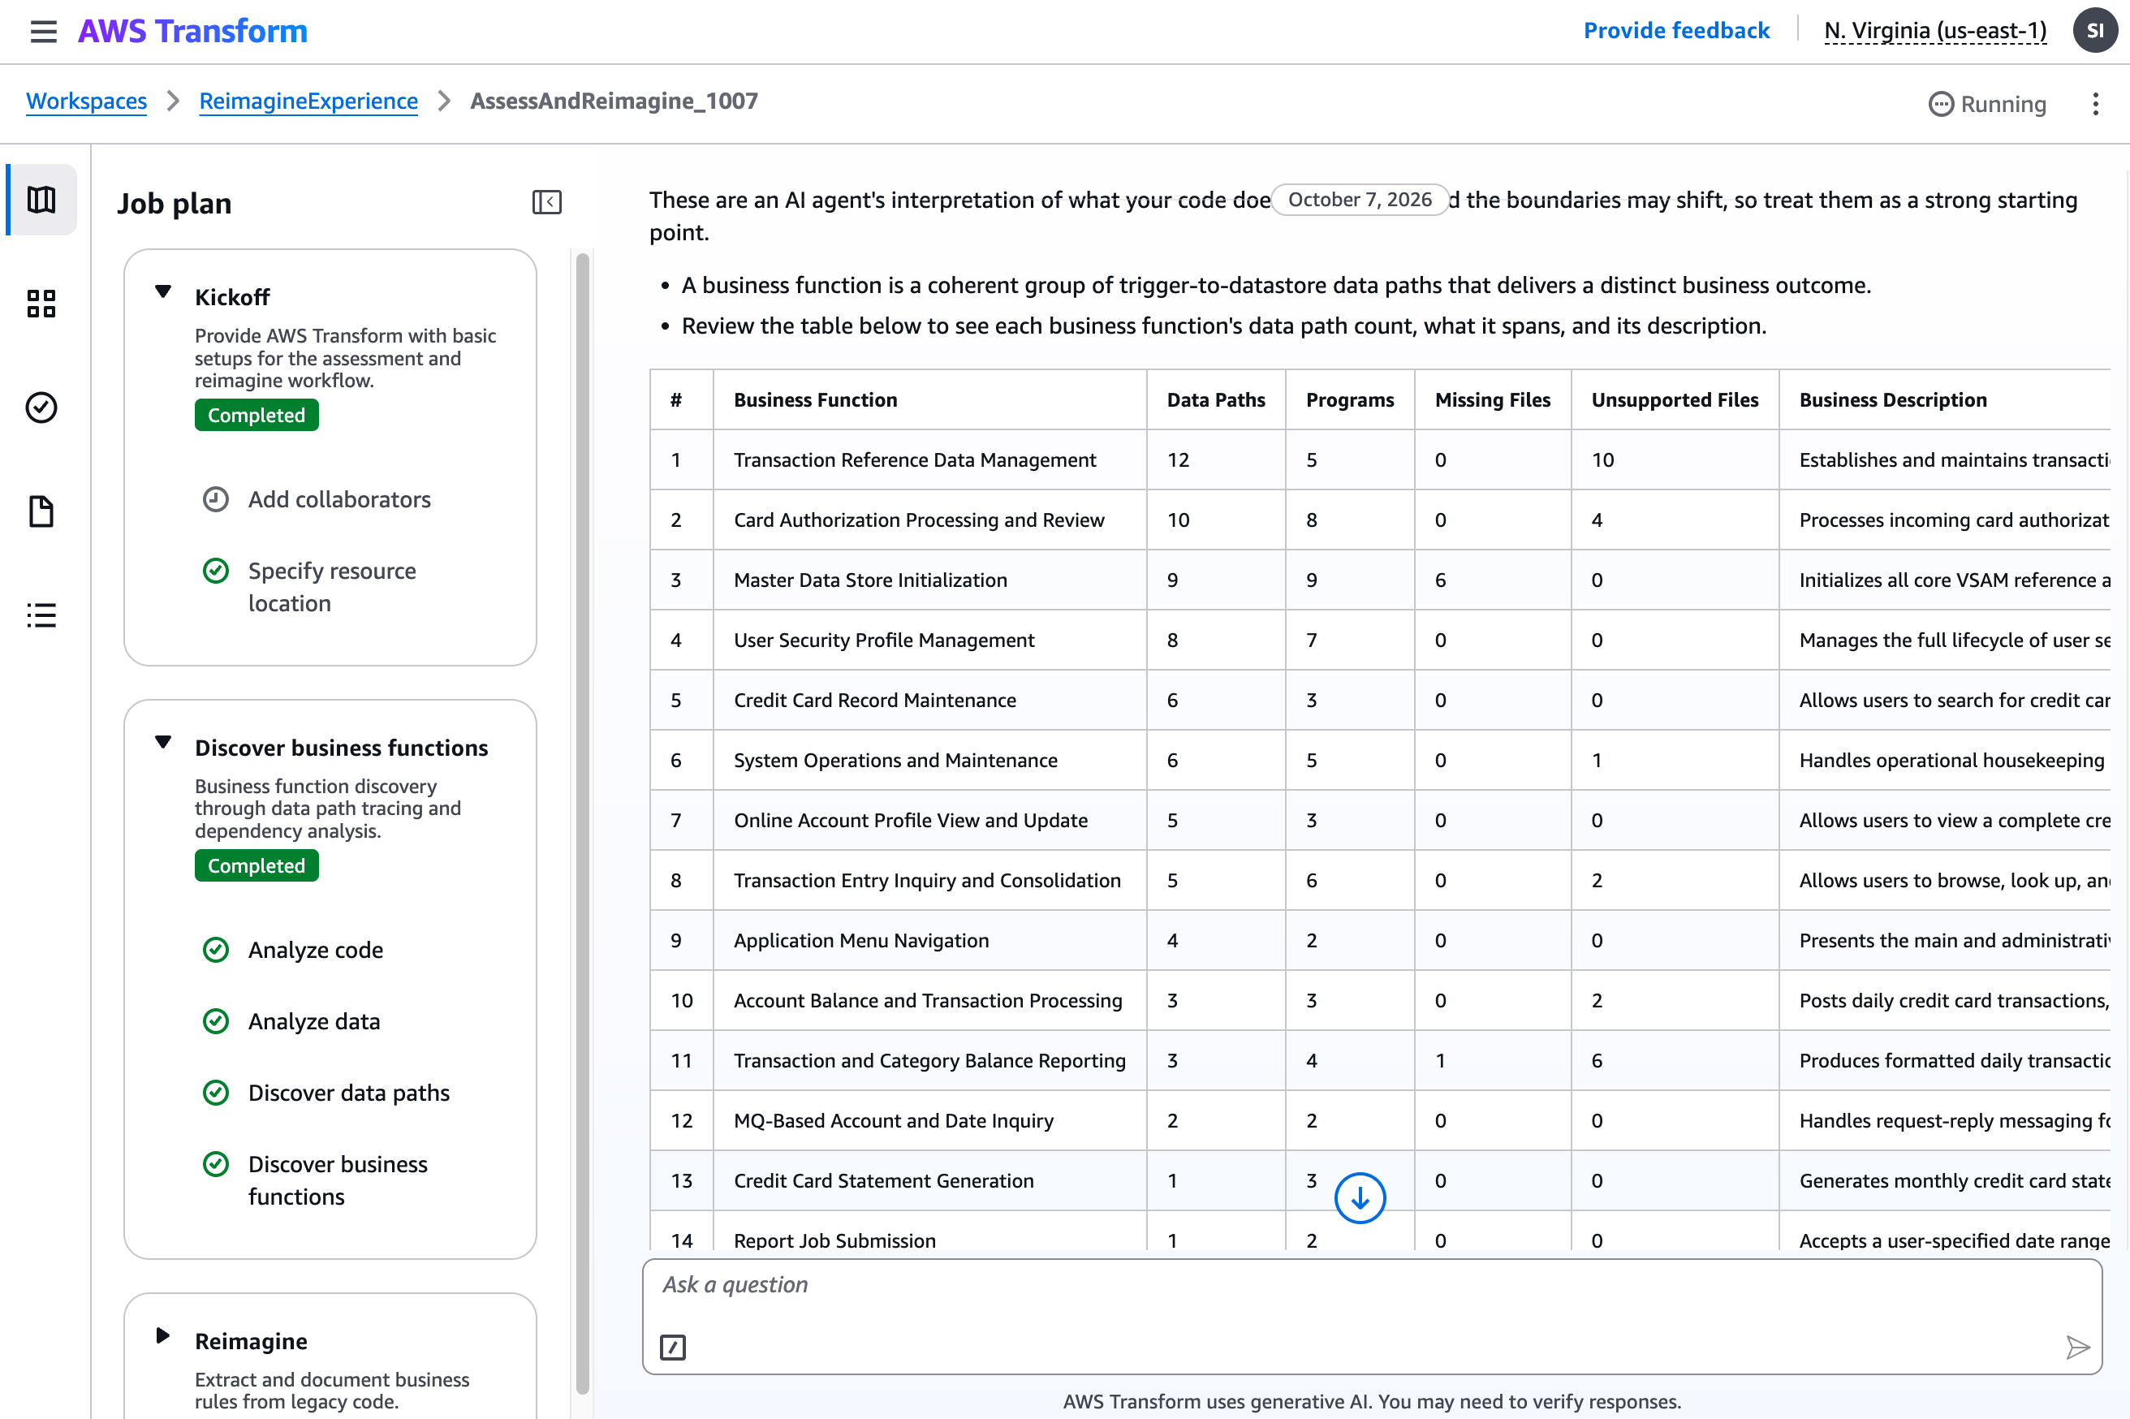
Task: Click the Add collaborators clock status icon
Action: click(215, 499)
